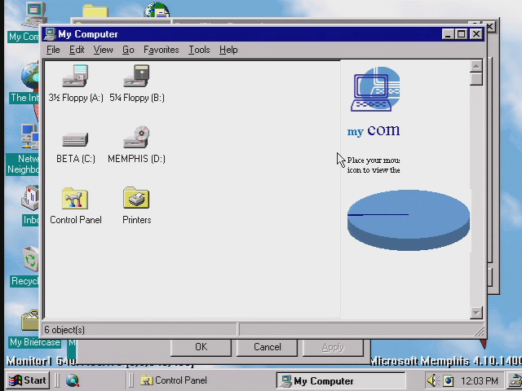Click the volume speaker tray icon
The height and width of the screenshot is (391, 522).
[433, 380]
